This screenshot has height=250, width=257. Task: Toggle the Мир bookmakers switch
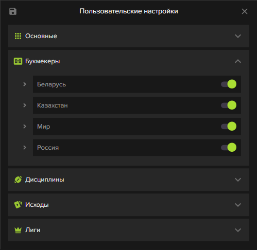[x=229, y=127]
